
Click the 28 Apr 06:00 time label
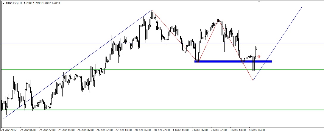coord(143,130)
